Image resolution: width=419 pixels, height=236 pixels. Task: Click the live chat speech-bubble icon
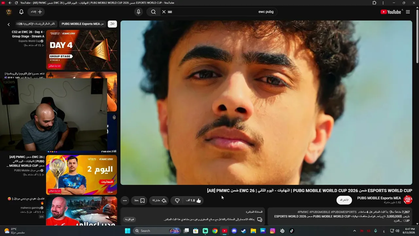(260, 219)
